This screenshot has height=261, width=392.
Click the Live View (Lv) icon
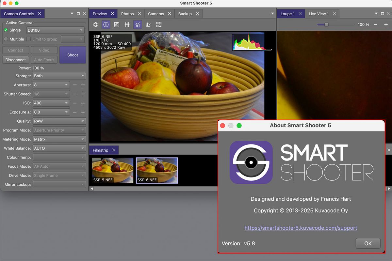[148, 24]
